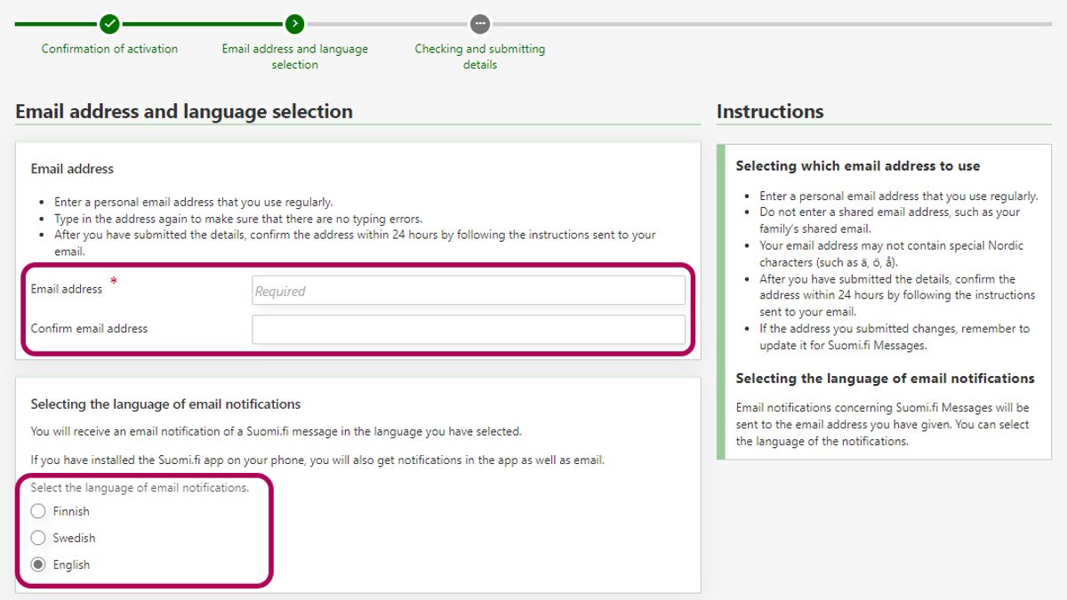Focus the Email address required field
The height and width of the screenshot is (600, 1067).
469,291
